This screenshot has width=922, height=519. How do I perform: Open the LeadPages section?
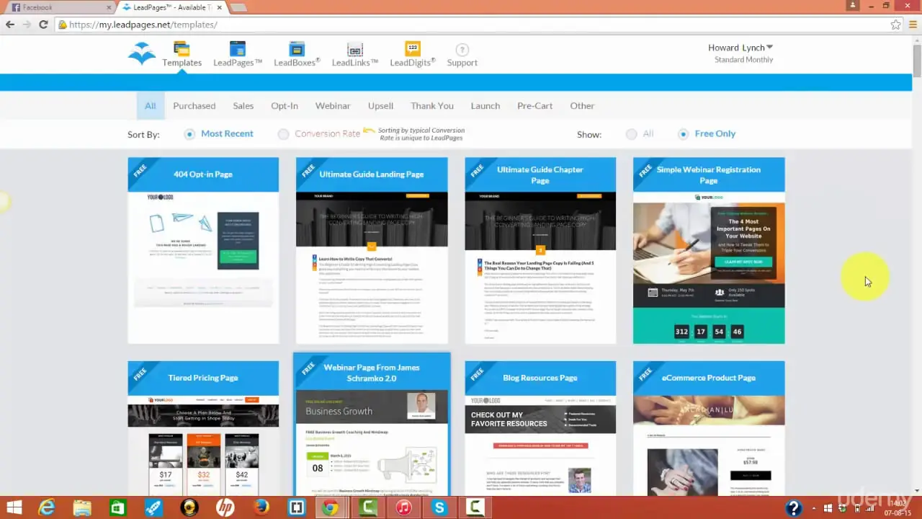[x=238, y=54]
